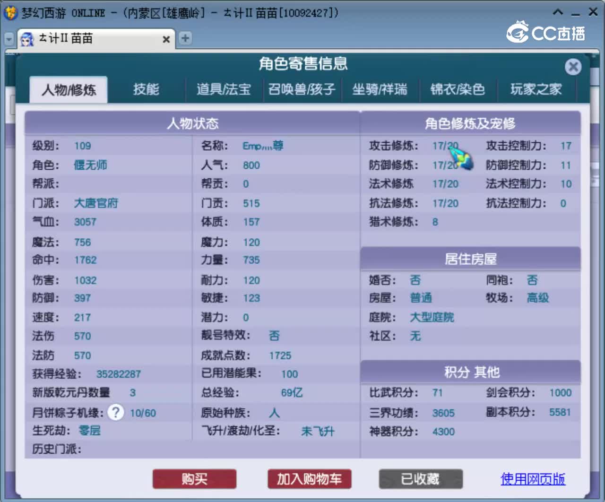The height and width of the screenshot is (502, 605).
Task: Click the 角色寄售信息 dialog title bar
Action: pos(302,63)
